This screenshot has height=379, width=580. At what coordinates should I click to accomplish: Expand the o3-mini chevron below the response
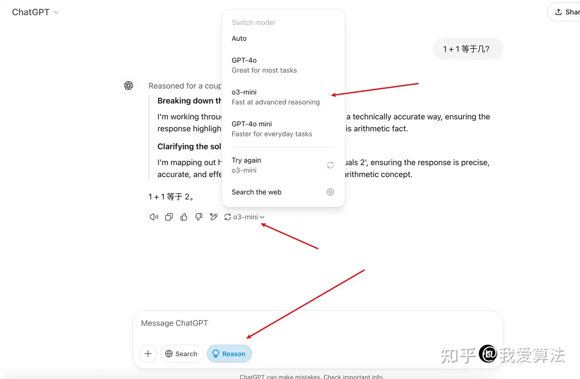coord(262,217)
